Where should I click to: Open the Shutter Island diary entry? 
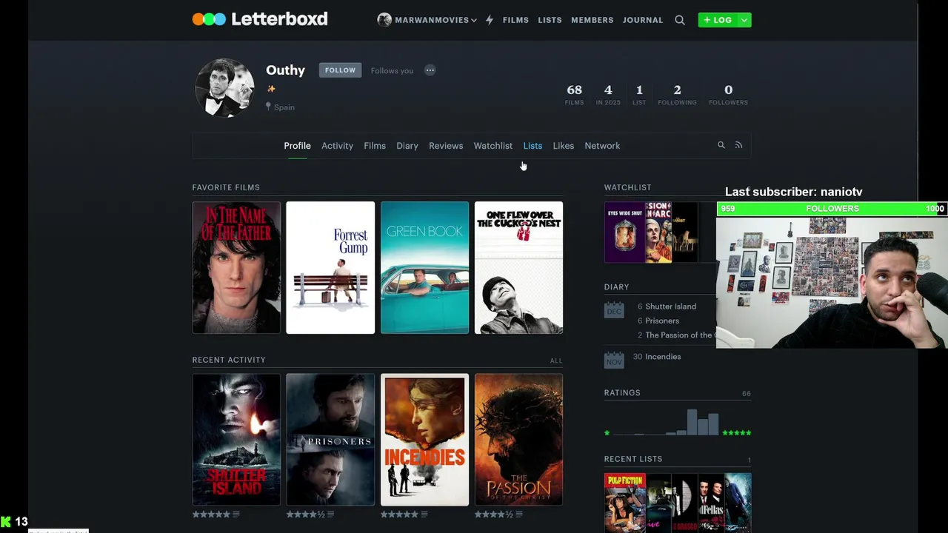pos(670,306)
